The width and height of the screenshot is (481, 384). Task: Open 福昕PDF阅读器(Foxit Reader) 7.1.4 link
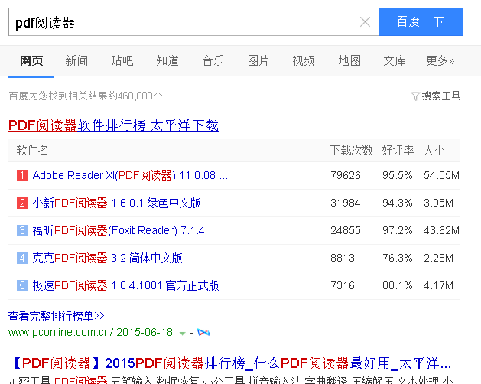point(125,230)
